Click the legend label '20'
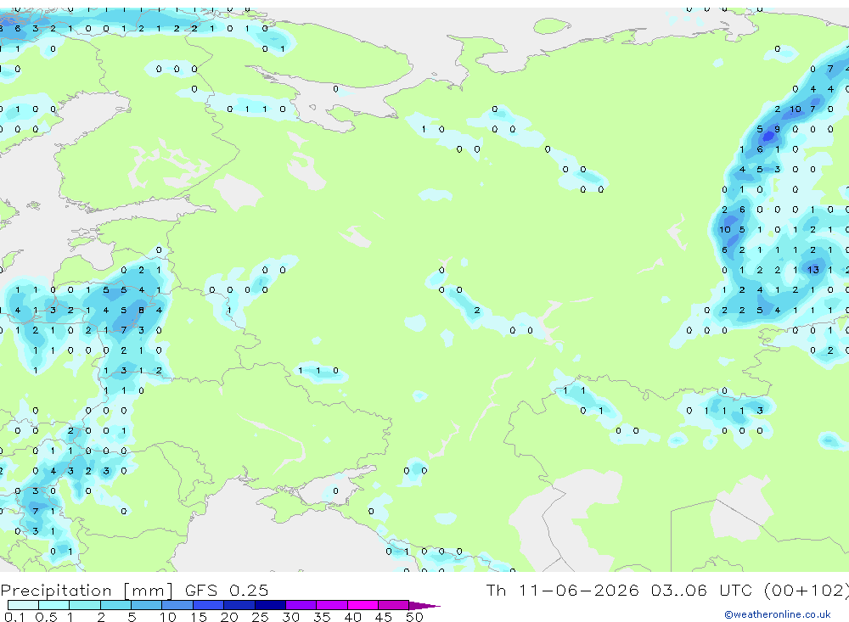Viewport: 849px width, 622px height. pos(229,617)
